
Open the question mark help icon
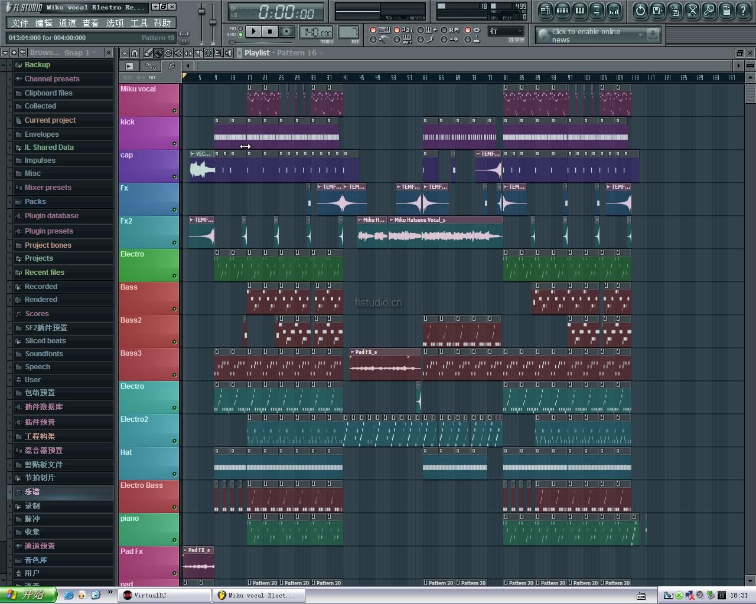click(743, 10)
